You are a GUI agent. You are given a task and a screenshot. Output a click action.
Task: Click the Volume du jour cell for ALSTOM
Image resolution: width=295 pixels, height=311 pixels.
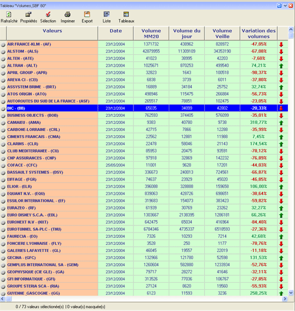coord(186,51)
